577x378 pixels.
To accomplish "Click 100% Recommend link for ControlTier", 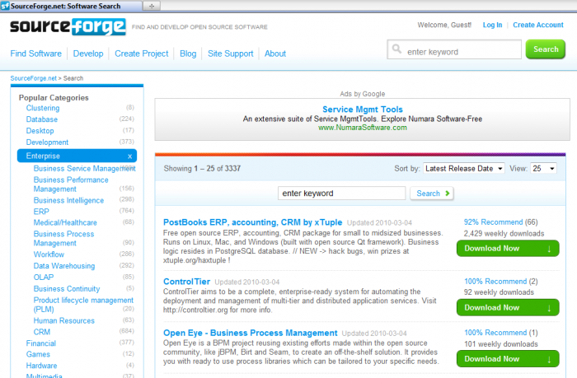I will coord(495,282).
